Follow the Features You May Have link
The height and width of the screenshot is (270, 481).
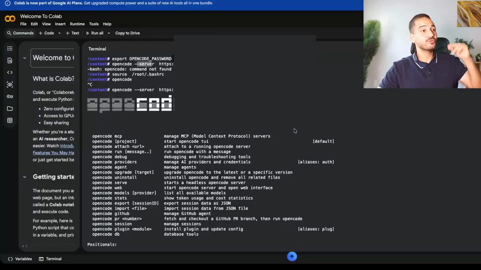[x=53, y=153]
